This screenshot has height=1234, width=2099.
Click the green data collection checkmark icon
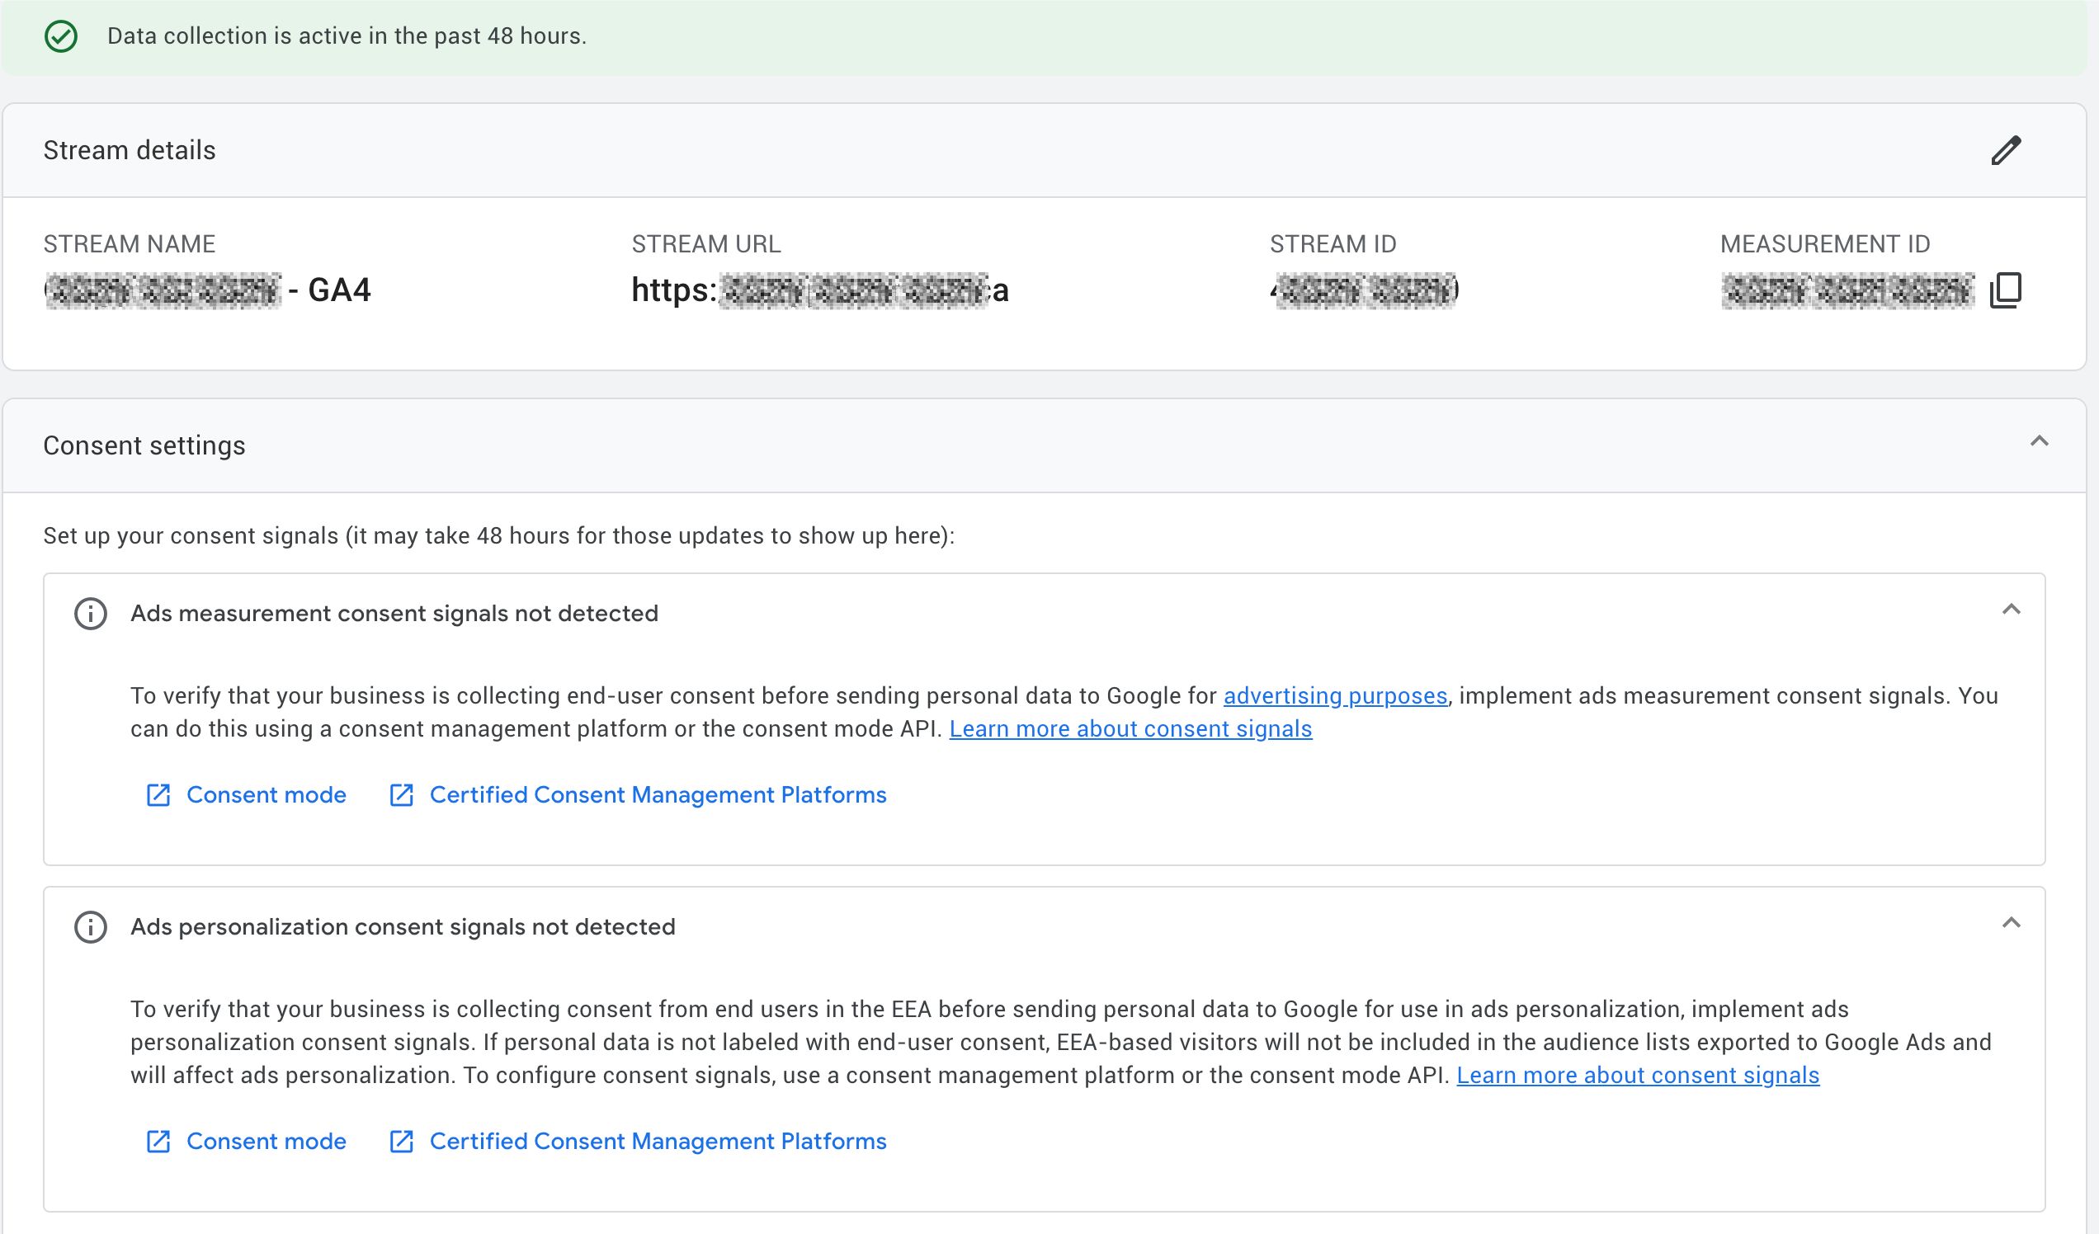[61, 36]
